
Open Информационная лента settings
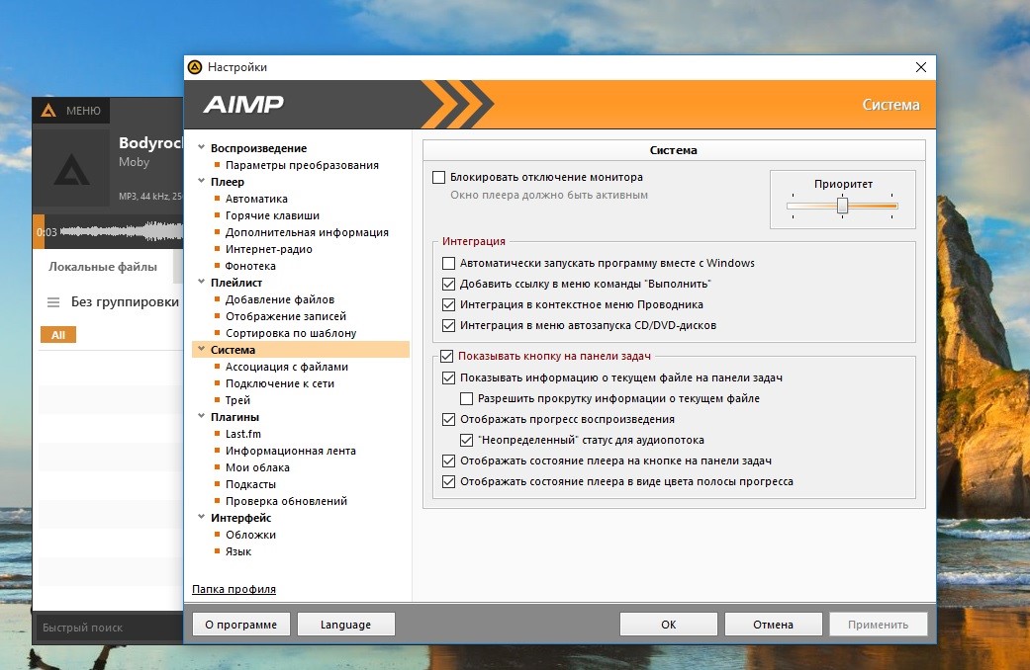tap(290, 451)
